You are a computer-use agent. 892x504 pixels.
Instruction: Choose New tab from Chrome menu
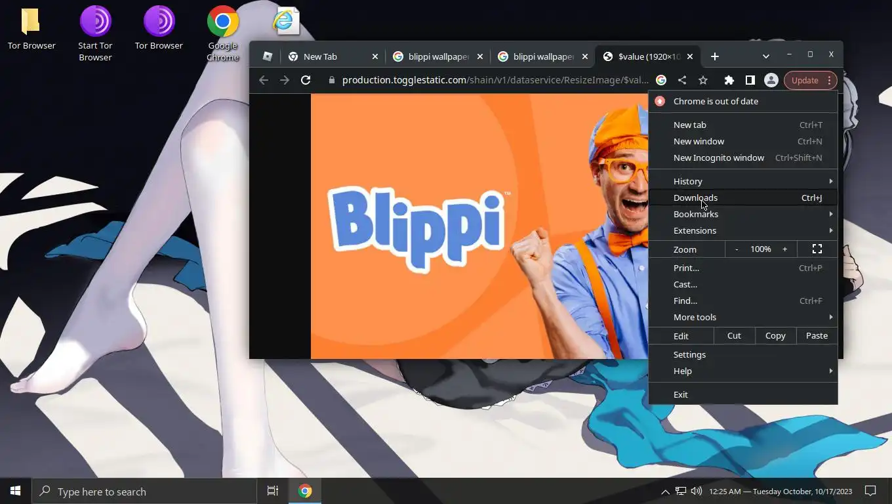743,125
